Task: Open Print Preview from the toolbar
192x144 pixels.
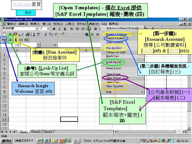Action: pos(33,34)
